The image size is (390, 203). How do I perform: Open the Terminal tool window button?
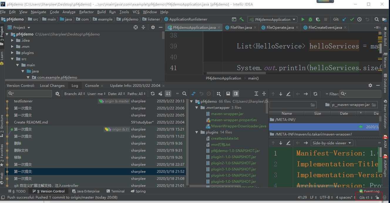click(115, 191)
